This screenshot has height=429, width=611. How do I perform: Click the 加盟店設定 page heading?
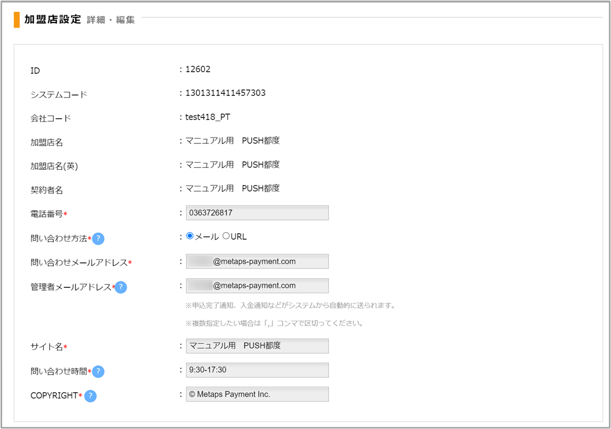coord(52,20)
